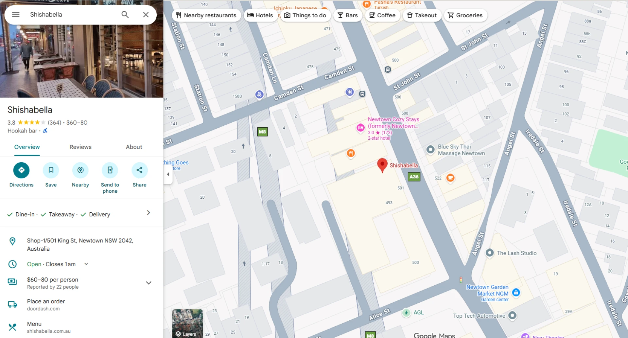Expand the opening hours dropdown
This screenshot has height=338, width=628.
tap(86, 264)
